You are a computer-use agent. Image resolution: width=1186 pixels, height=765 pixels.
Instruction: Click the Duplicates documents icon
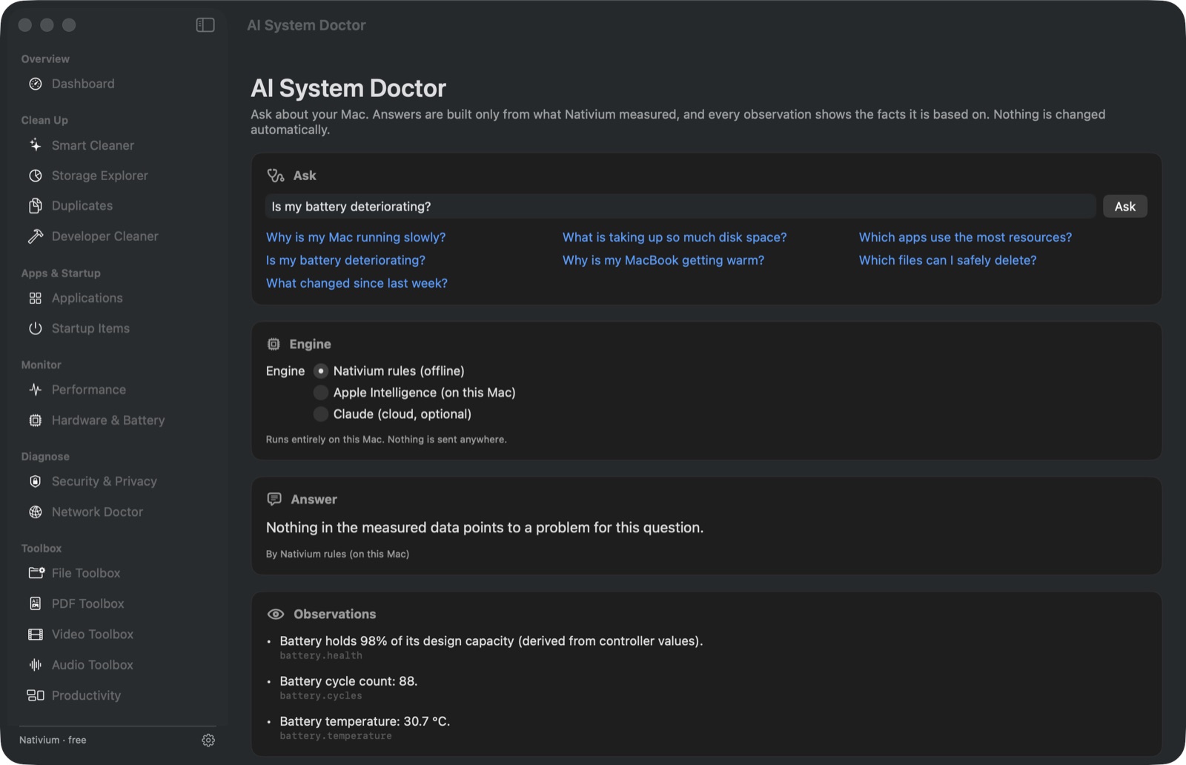[x=36, y=206]
